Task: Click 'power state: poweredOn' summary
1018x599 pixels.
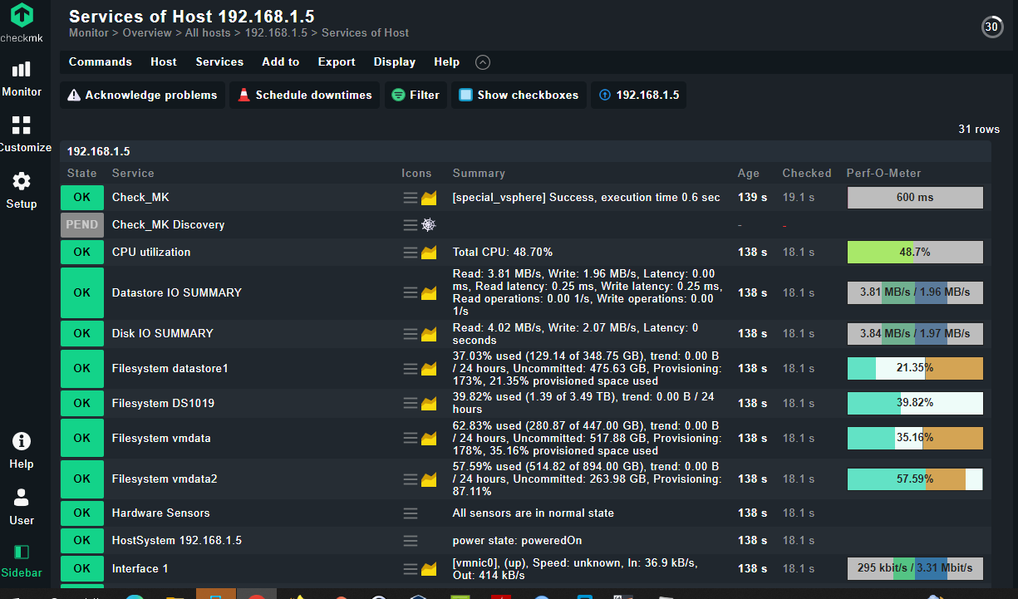Action: (518, 541)
